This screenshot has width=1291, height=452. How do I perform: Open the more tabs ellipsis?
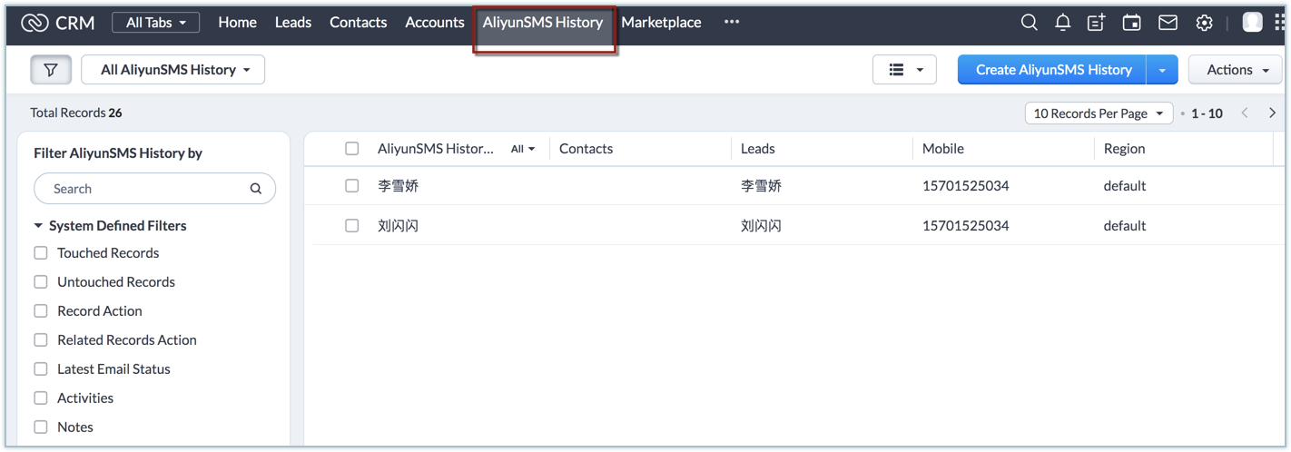pos(732,23)
